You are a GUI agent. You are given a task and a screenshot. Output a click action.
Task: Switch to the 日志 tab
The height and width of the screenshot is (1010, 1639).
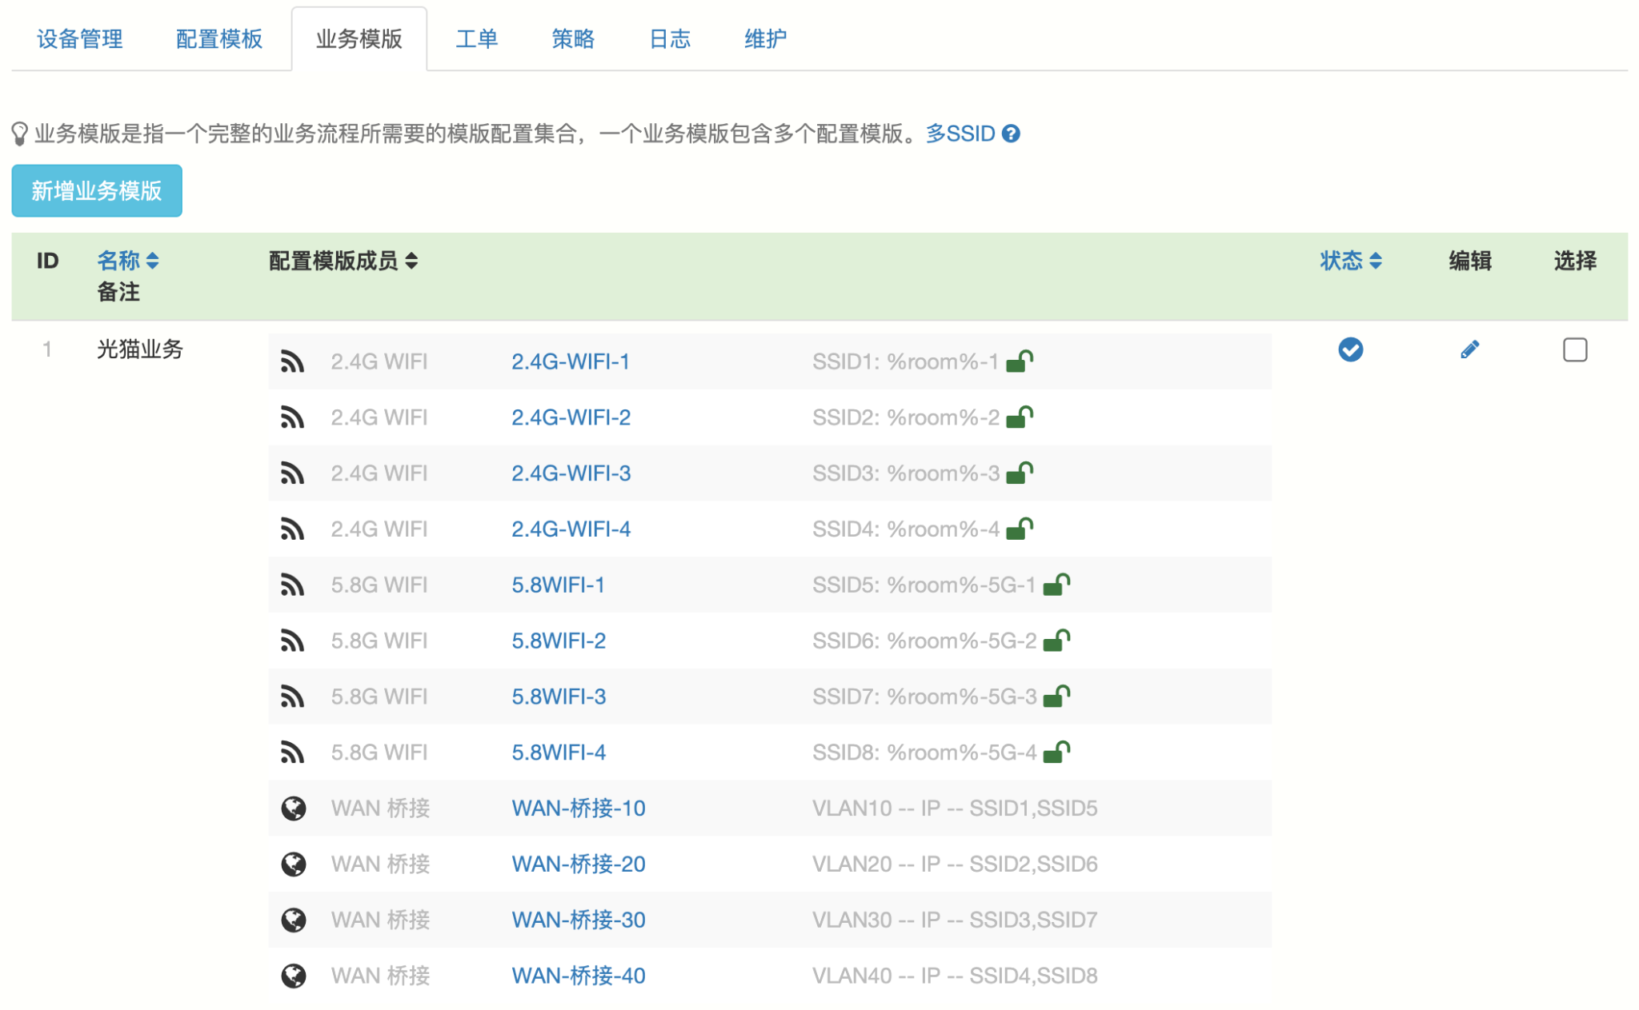click(669, 38)
